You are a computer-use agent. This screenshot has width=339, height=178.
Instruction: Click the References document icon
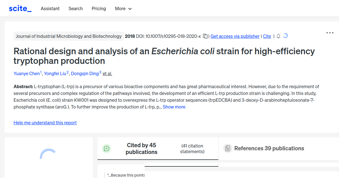[227, 148]
